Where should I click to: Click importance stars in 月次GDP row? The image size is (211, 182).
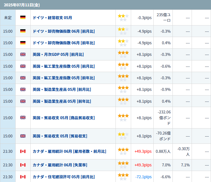pyautogui.click(x=123, y=54)
